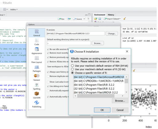
Task: Toggle Restore .RData into workspace checkbox
Action: point(48,62)
